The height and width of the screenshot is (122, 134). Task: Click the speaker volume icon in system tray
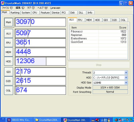coord(116,120)
